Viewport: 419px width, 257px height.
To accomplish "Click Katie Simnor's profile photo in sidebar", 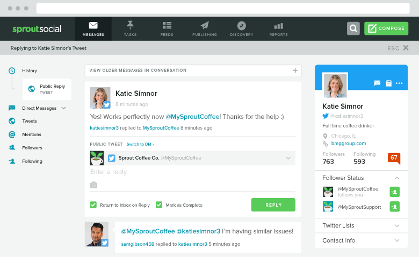I will tap(335, 85).
